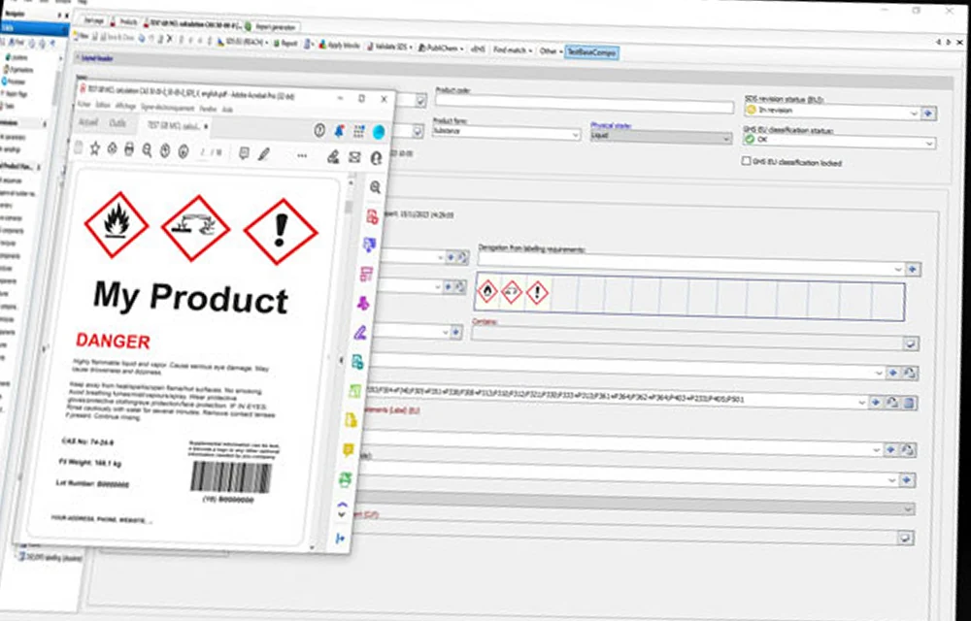Click the pink organize pages icon in Acrobat side panel

click(x=366, y=274)
